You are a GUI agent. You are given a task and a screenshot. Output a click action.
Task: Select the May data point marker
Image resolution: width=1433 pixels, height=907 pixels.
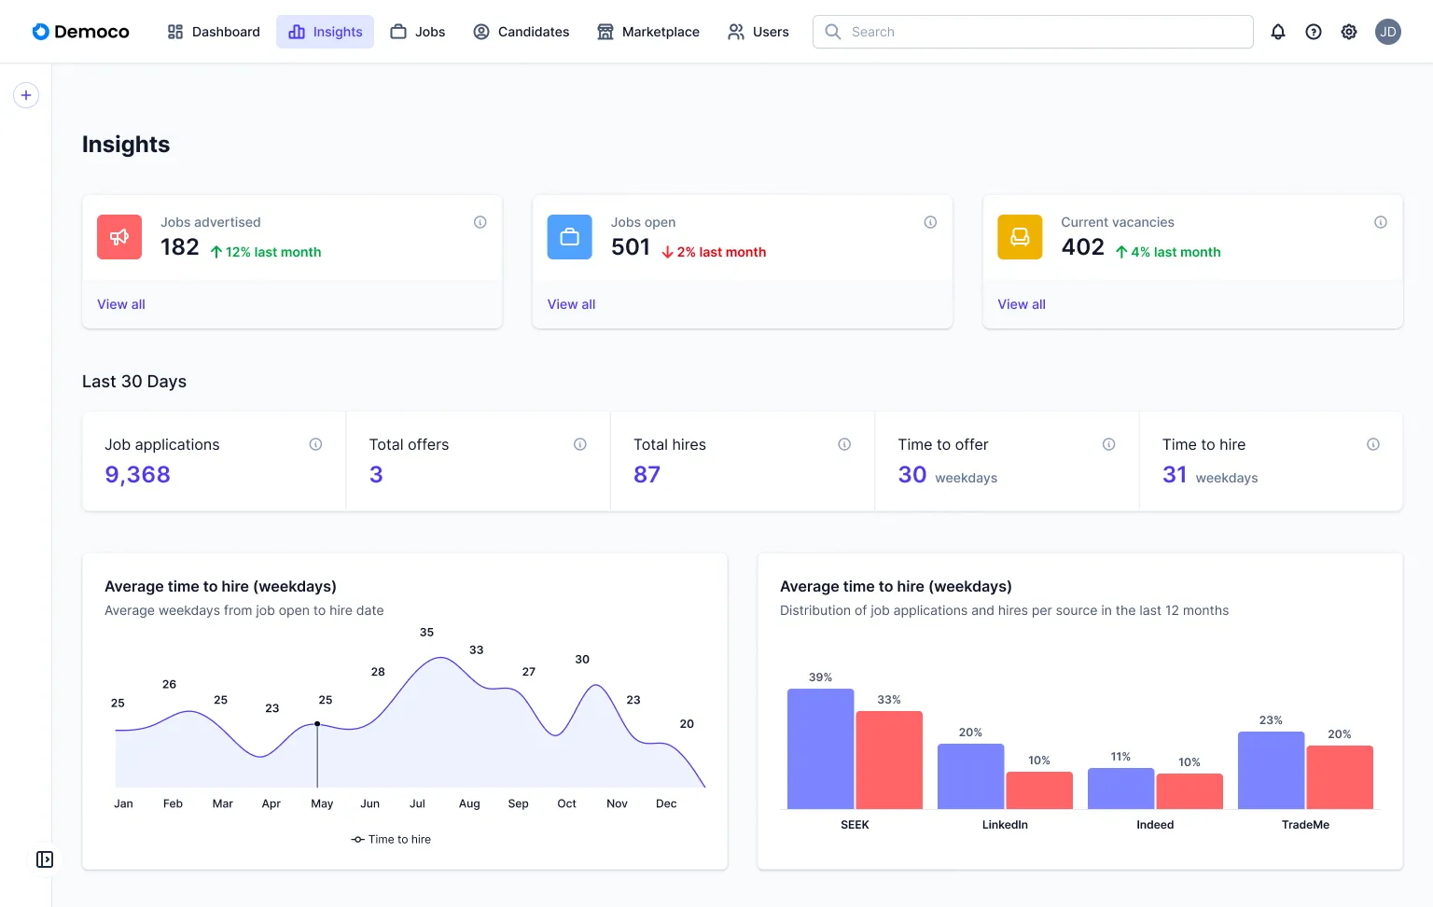tap(317, 724)
